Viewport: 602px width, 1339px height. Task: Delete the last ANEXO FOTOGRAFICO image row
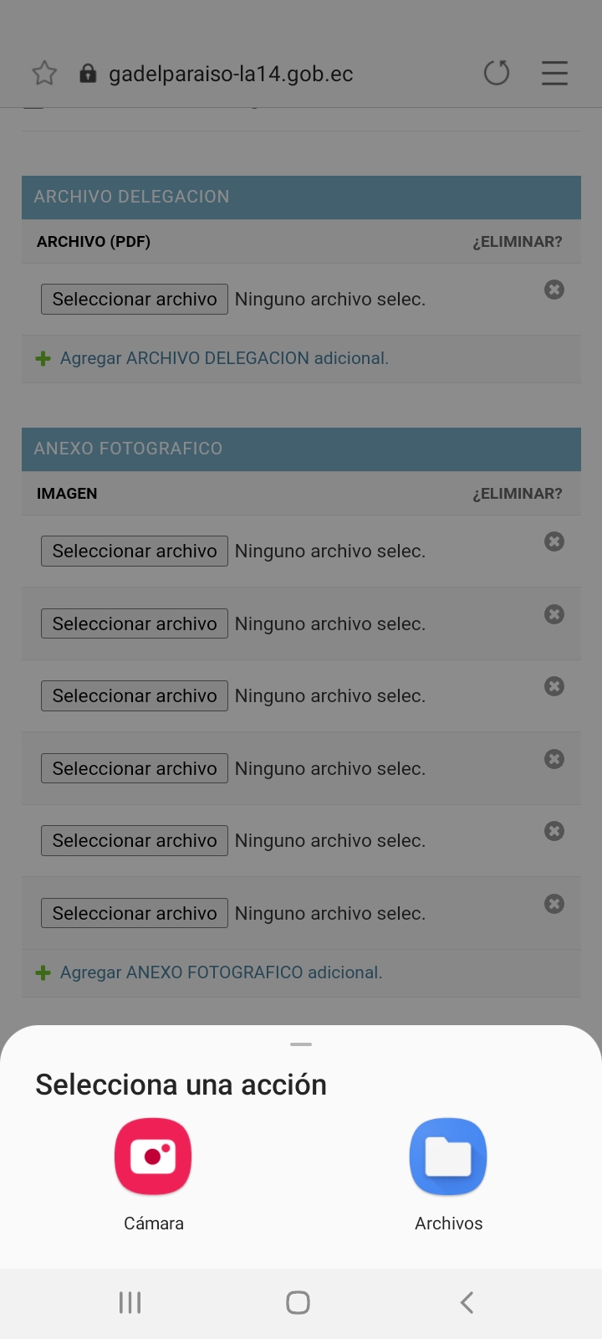click(x=554, y=904)
